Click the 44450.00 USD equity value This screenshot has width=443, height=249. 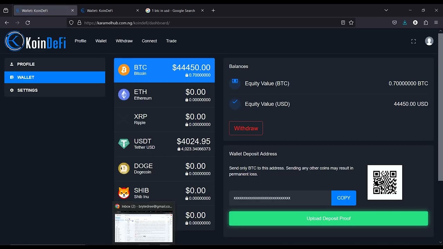click(x=411, y=104)
